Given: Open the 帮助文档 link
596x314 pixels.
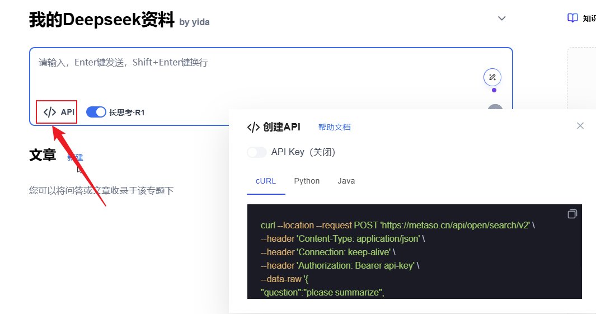Looking at the screenshot, I should tap(335, 127).
